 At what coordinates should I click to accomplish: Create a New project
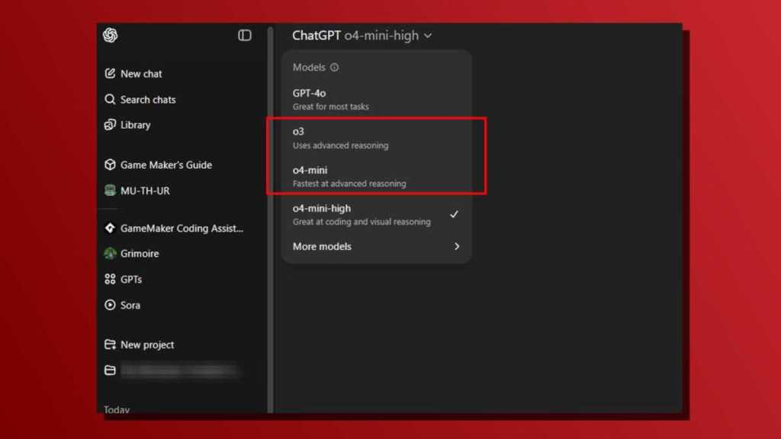[147, 344]
